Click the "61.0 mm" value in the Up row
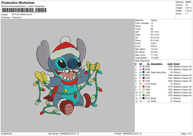Screen dimensions: 193x136 point(155,38)
